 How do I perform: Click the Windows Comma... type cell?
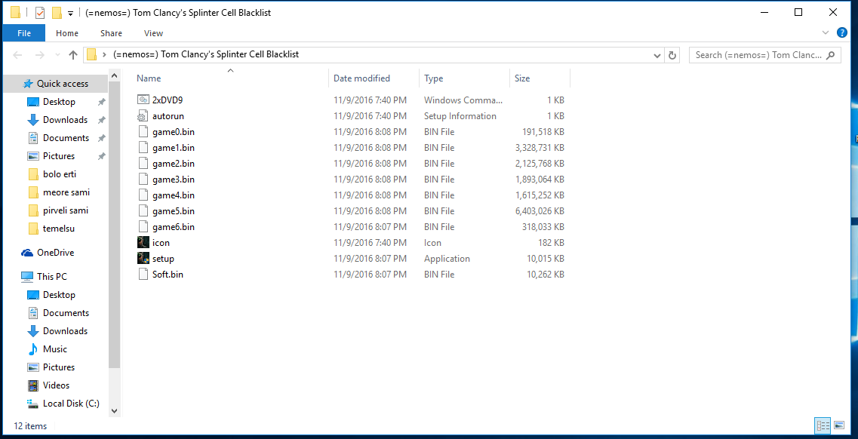click(x=463, y=100)
